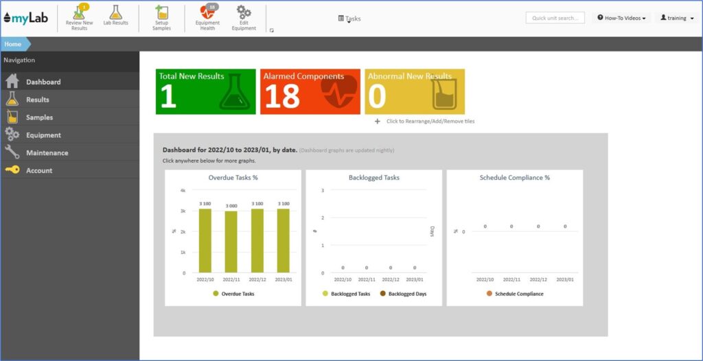Click to Rearrange/Add/Remove tiles link
This screenshot has width=703, height=361.
click(430, 121)
